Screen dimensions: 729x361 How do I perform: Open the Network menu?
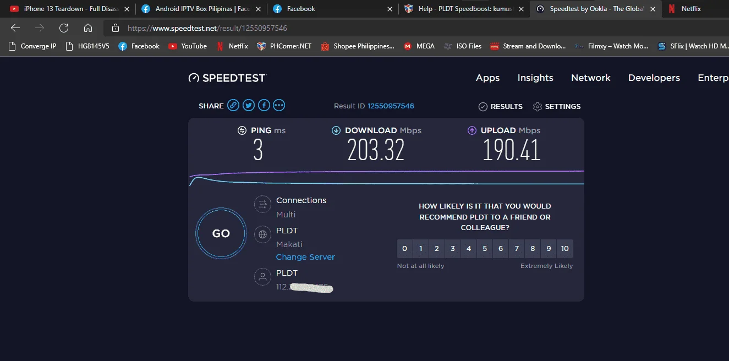point(591,78)
